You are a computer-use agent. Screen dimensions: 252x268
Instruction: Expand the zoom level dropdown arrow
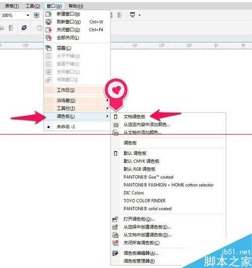click(x=28, y=16)
